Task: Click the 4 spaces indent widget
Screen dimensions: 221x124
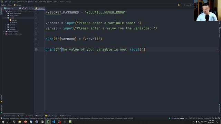Action: click(200, 118)
